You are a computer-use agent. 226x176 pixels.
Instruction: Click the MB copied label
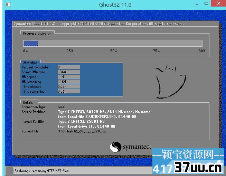pos(29,77)
